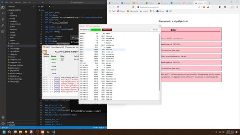Click the Apache module label in XAMPP
240x135 pixels.
pos(54,59)
